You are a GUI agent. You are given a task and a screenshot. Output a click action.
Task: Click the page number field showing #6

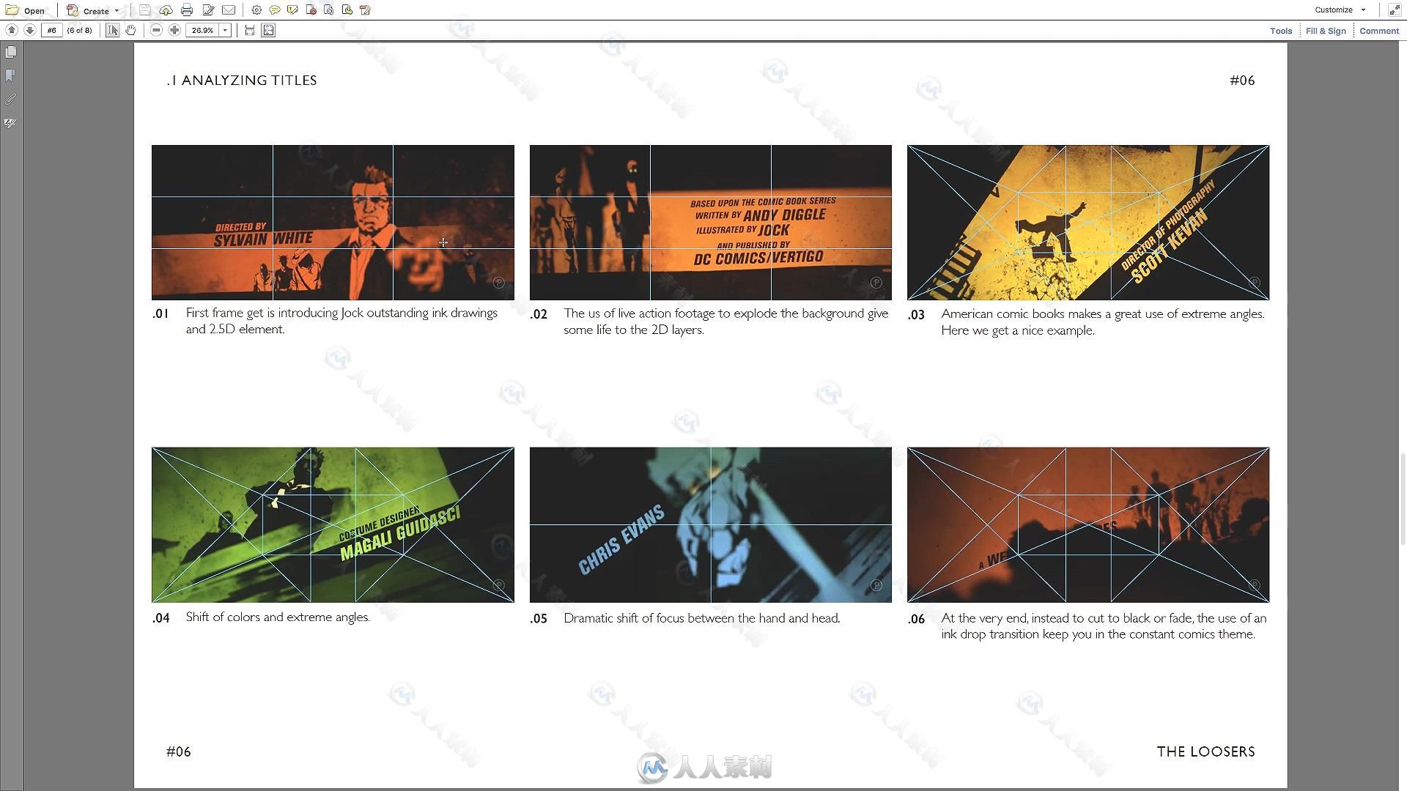coord(51,30)
